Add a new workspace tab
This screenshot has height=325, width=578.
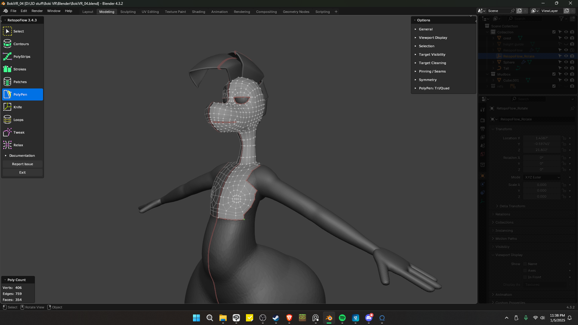point(336,12)
